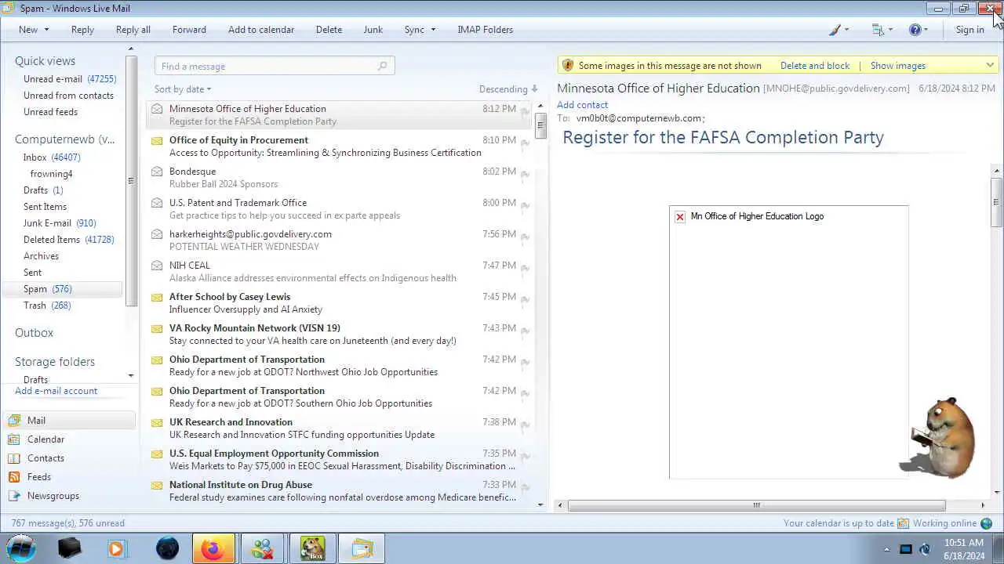
Task: Toggle flag on harkerheights message
Action: (x=526, y=237)
